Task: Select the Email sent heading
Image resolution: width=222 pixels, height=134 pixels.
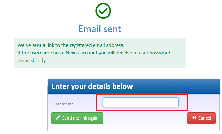Action: point(100,29)
